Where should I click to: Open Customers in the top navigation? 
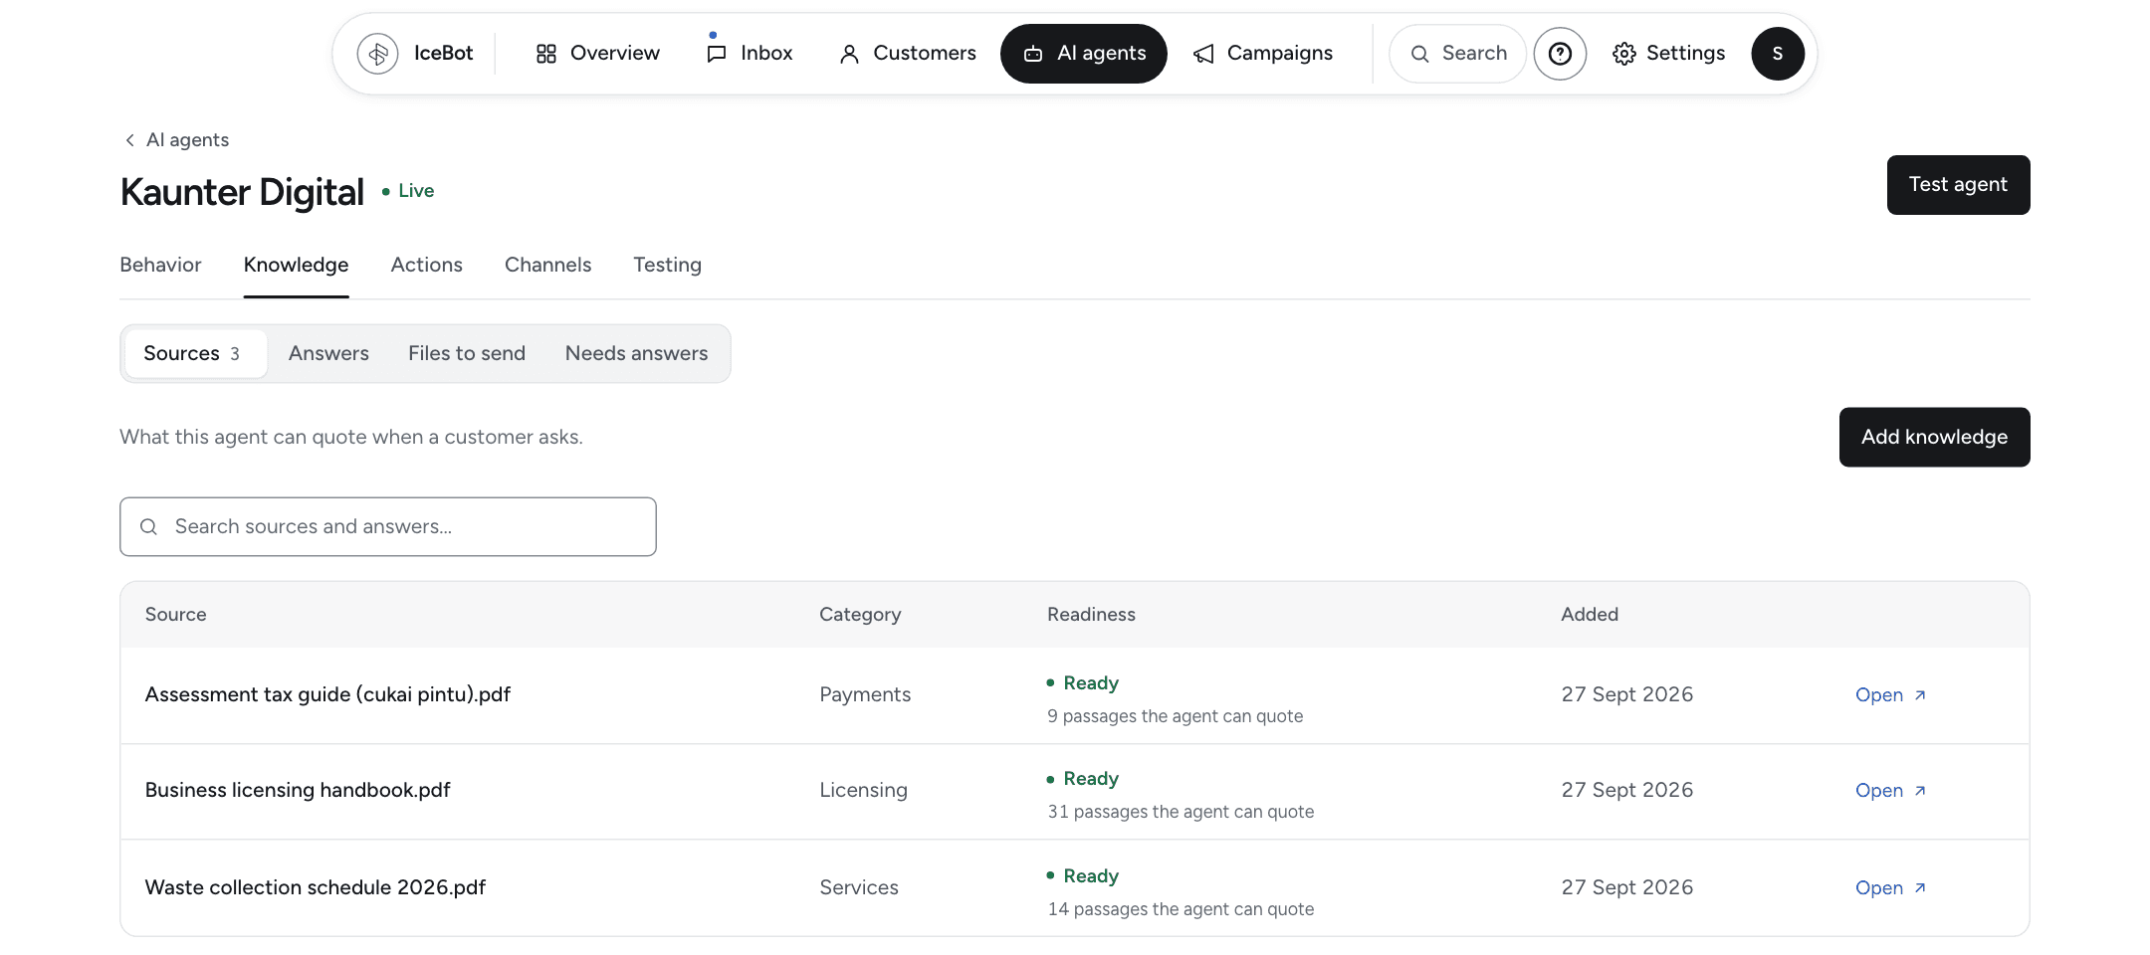pos(908,54)
